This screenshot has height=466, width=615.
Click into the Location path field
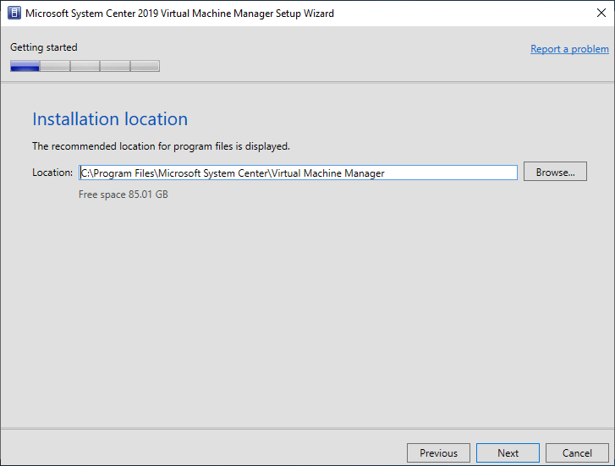point(298,173)
